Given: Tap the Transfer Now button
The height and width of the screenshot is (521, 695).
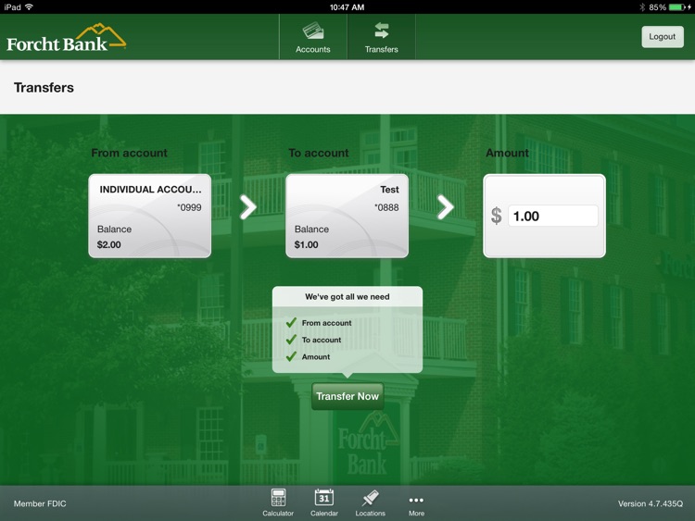Looking at the screenshot, I should coord(347,396).
